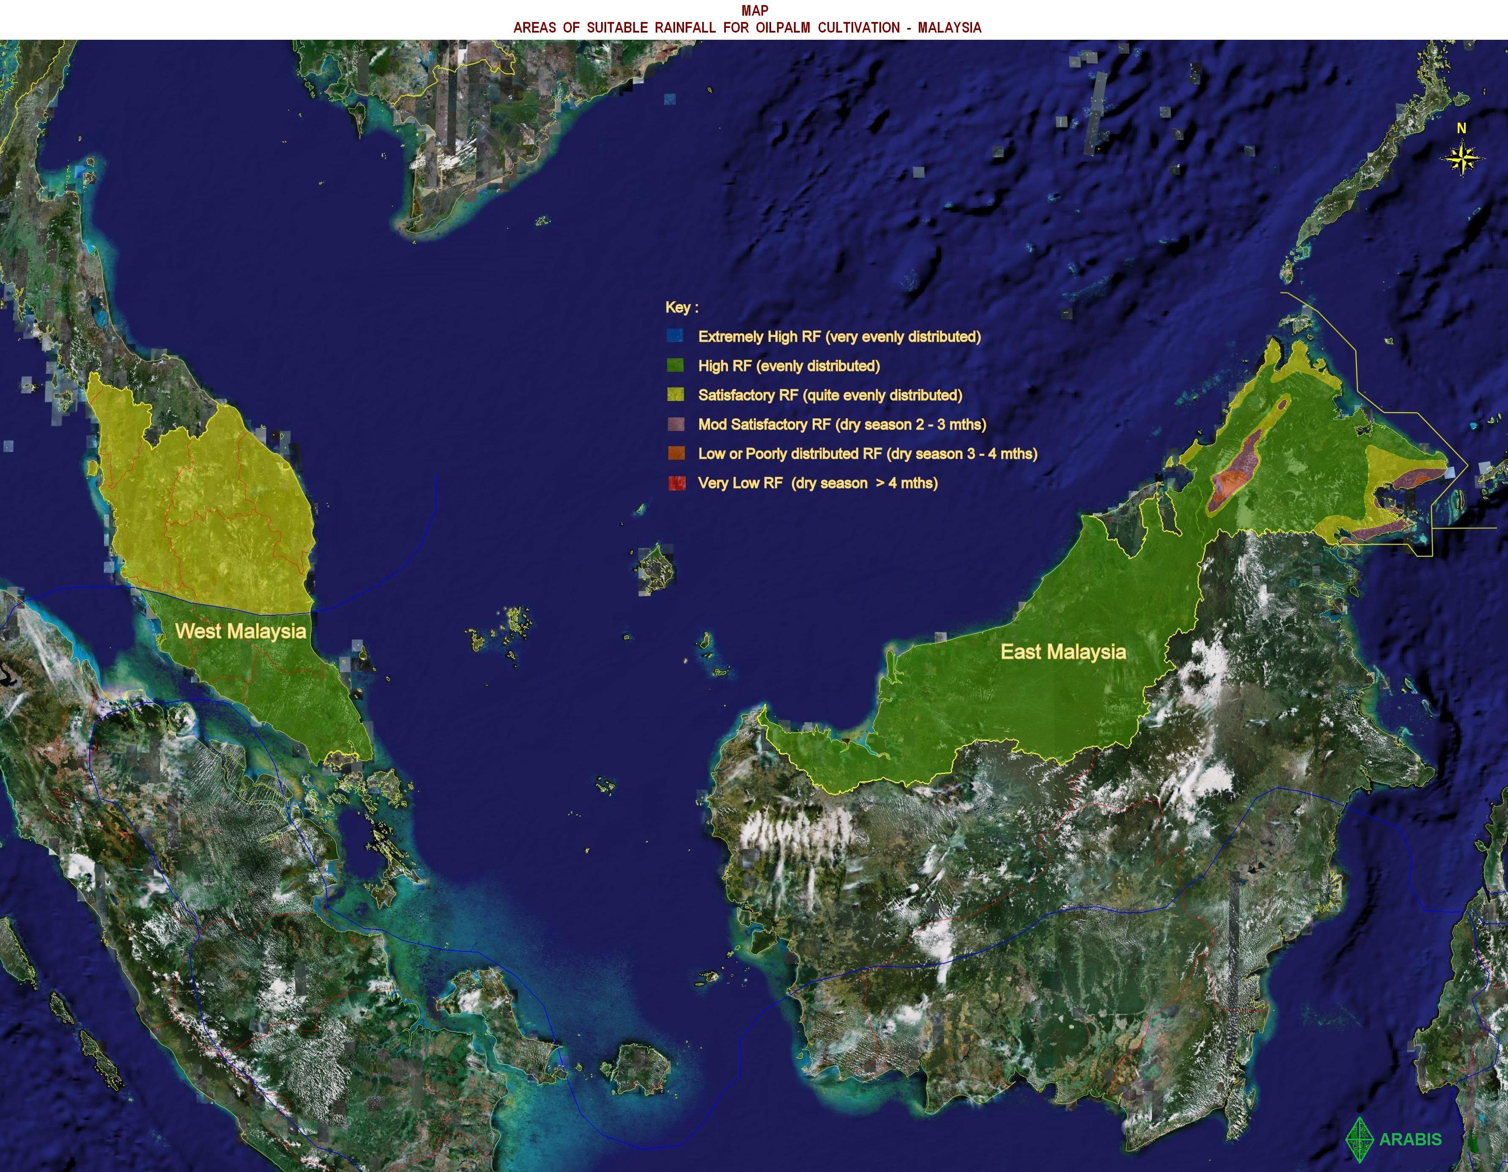Click 'Satisfactory RF (quite evenly distributed)' text

pos(830,395)
